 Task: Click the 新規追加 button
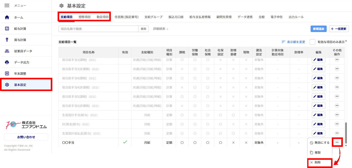[x=319, y=29]
